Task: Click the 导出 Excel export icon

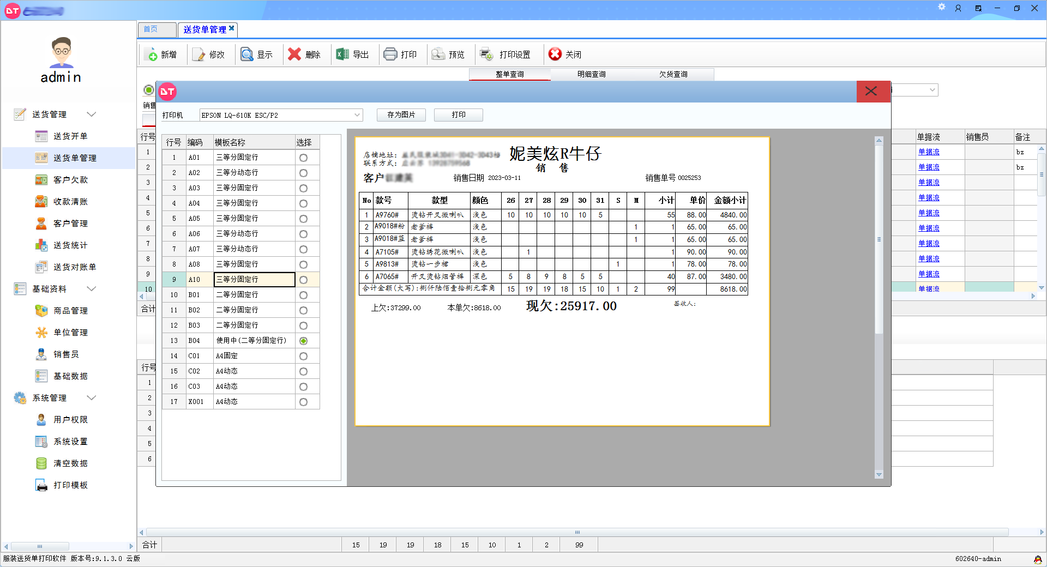Action: point(342,55)
